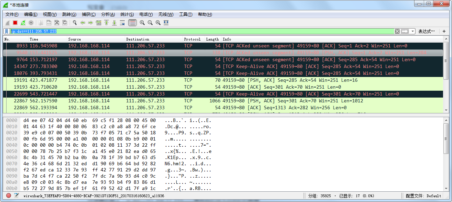Click the reload capture file icon
Image resolution: width=452 pixels, height=202 pixels.
click(65, 23)
